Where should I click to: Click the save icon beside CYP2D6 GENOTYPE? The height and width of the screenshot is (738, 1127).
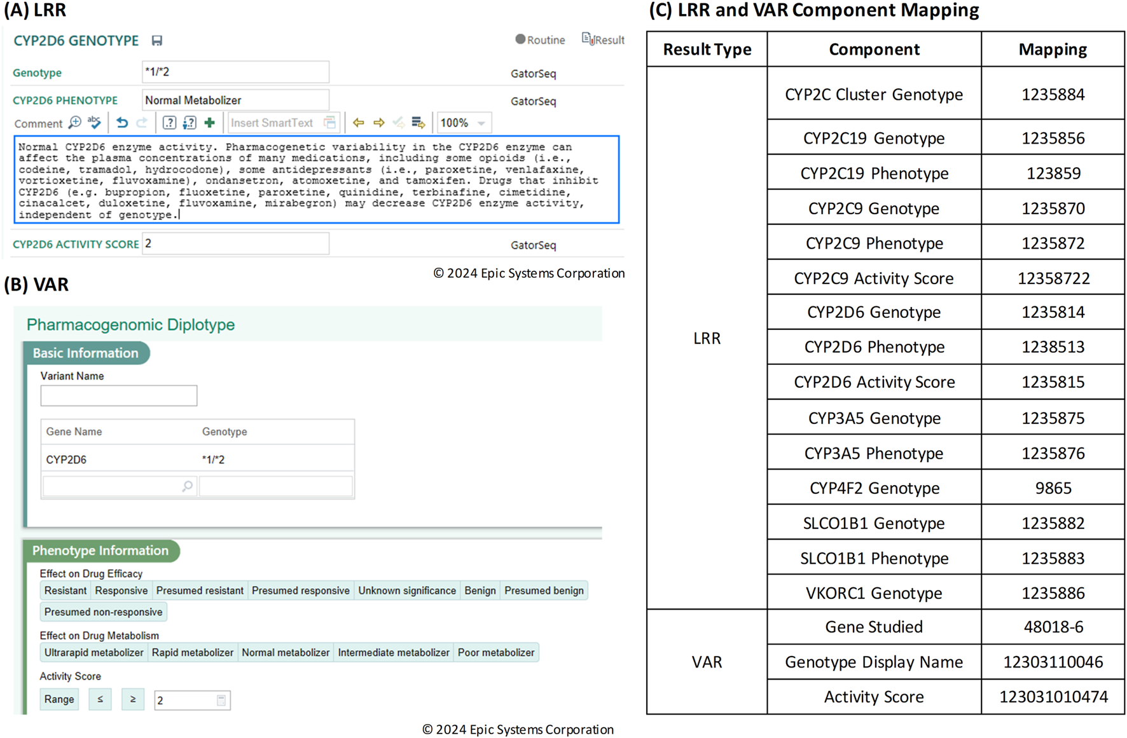[x=157, y=41]
